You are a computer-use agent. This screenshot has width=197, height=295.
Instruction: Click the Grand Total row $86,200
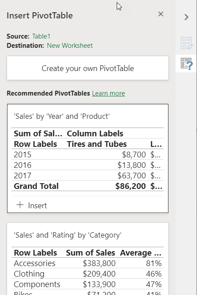coord(130,186)
